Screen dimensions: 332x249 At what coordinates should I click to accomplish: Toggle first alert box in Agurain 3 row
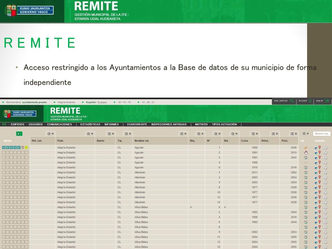coord(4,158)
